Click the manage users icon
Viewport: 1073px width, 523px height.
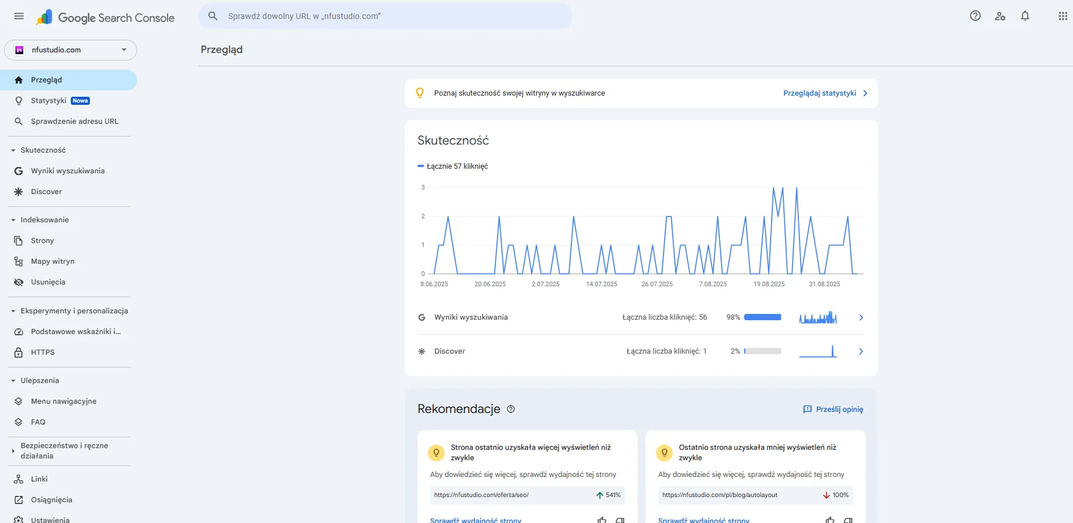click(x=1000, y=16)
